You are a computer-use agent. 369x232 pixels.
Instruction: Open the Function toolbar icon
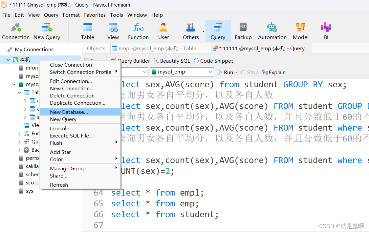[x=139, y=31]
